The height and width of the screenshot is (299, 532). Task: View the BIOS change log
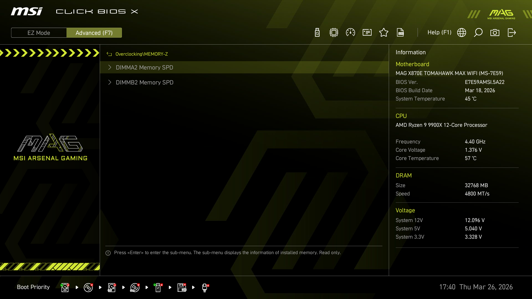click(x=400, y=32)
